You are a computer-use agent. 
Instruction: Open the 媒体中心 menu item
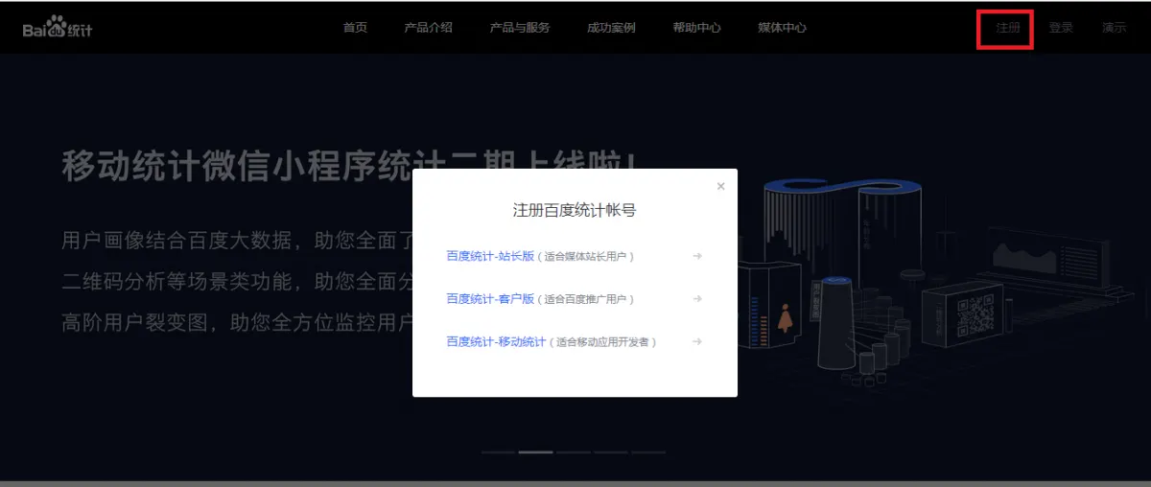(x=782, y=27)
